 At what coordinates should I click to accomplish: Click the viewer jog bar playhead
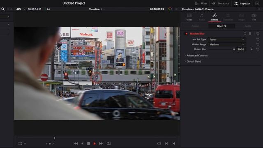click(x=55, y=138)
